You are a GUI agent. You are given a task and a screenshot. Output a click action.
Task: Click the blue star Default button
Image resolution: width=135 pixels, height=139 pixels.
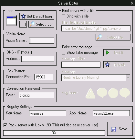pyautogui.click(x=117, y=65)
